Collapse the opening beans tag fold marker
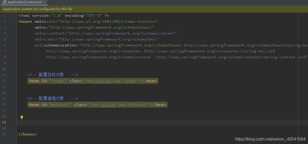308x144 pixels. click(16, 21)
